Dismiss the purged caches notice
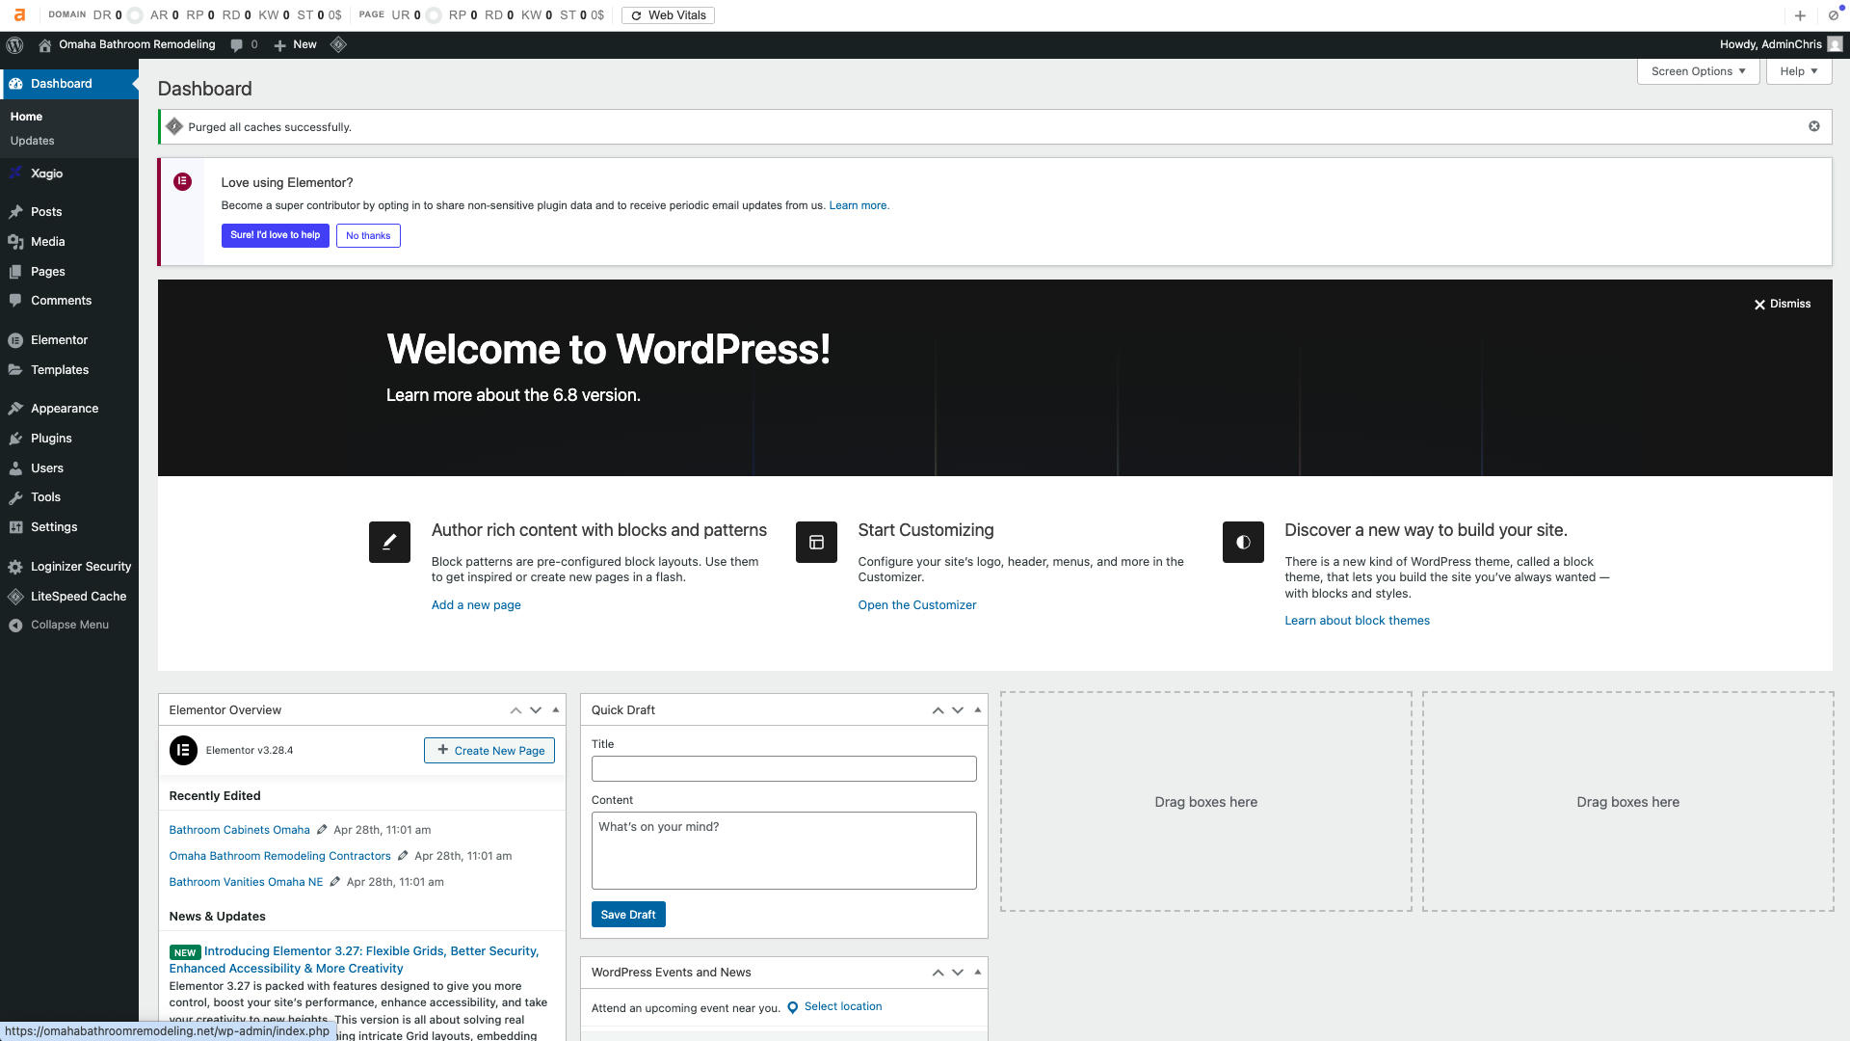Screen dimensions: 1850x1041 tap(1814, 126)
